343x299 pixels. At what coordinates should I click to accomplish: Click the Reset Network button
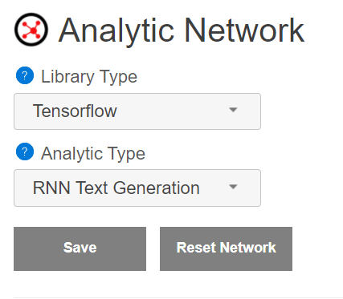(x=226, y=248)
